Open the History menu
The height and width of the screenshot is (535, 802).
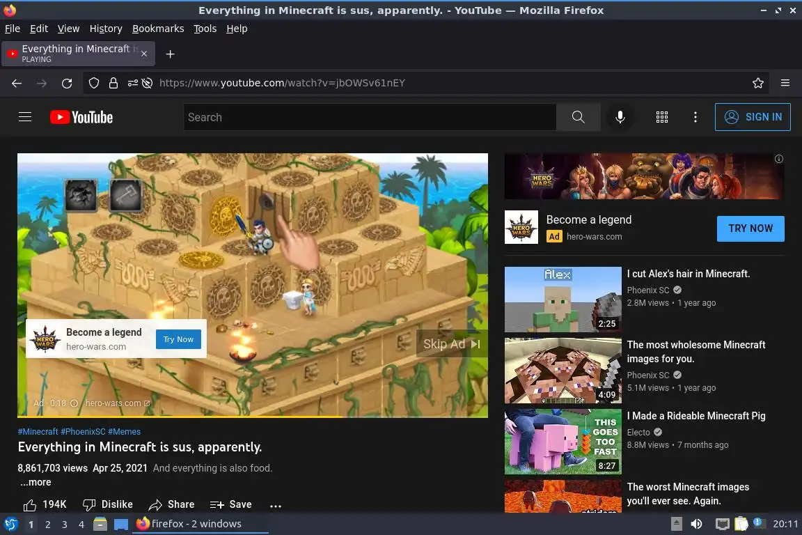pos(106,29)
